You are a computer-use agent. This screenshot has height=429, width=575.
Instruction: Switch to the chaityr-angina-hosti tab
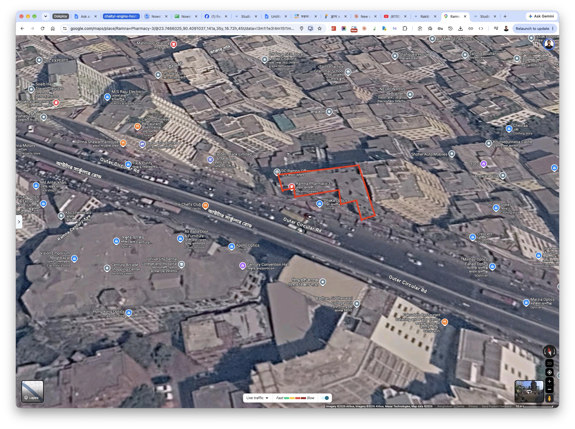tap(121, 16)
